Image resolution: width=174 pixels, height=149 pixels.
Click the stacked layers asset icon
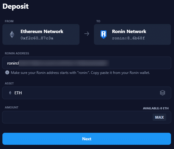[x=163, y=93]
